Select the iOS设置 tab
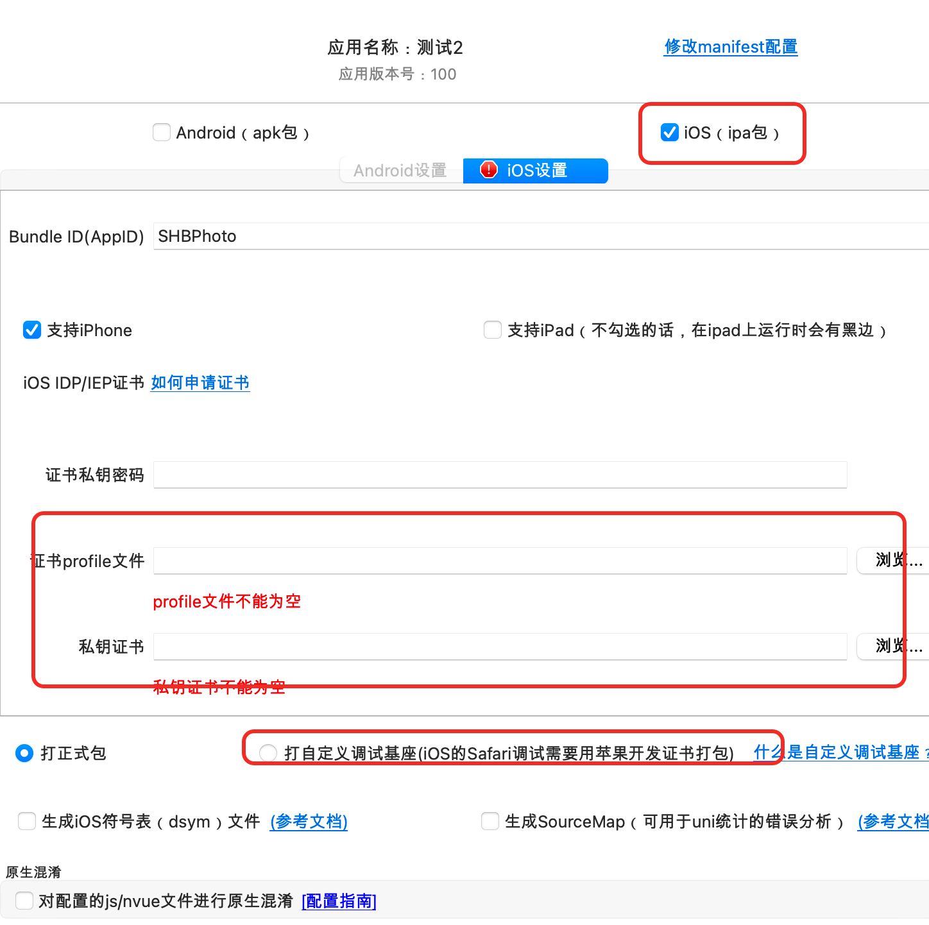 538,171
